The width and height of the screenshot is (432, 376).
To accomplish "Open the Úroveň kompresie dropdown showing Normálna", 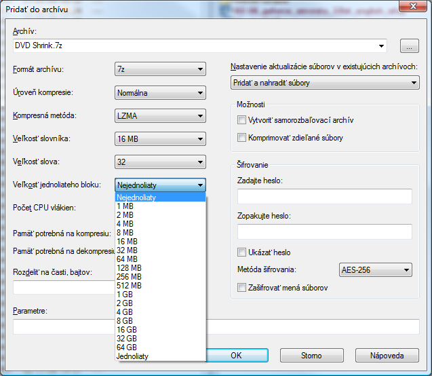I will coord(160,93).
